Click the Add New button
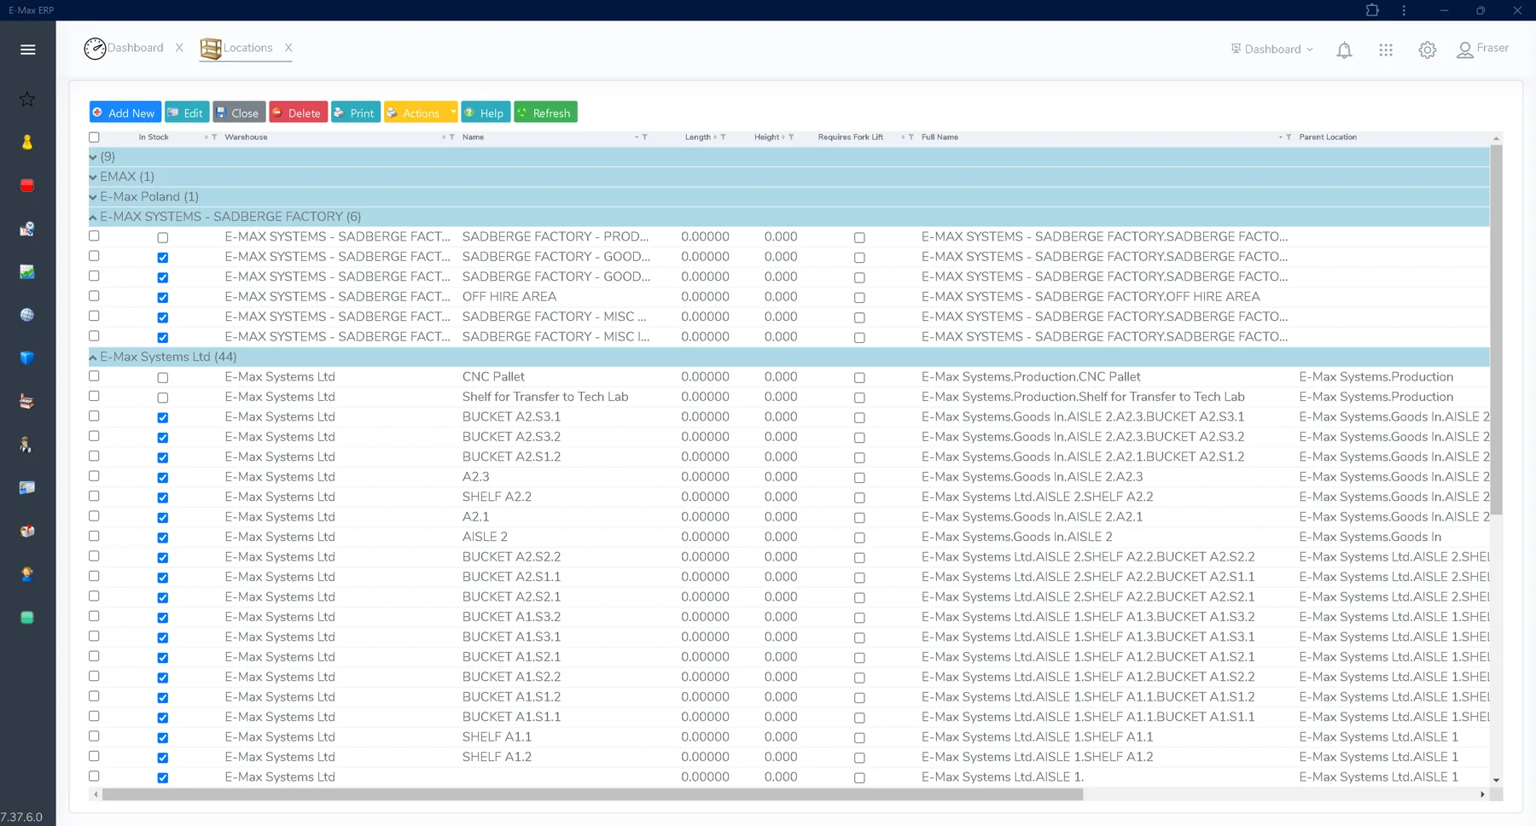Image resolution: width=1536 pixels, height=826 pixels. [x=125, y=113]
